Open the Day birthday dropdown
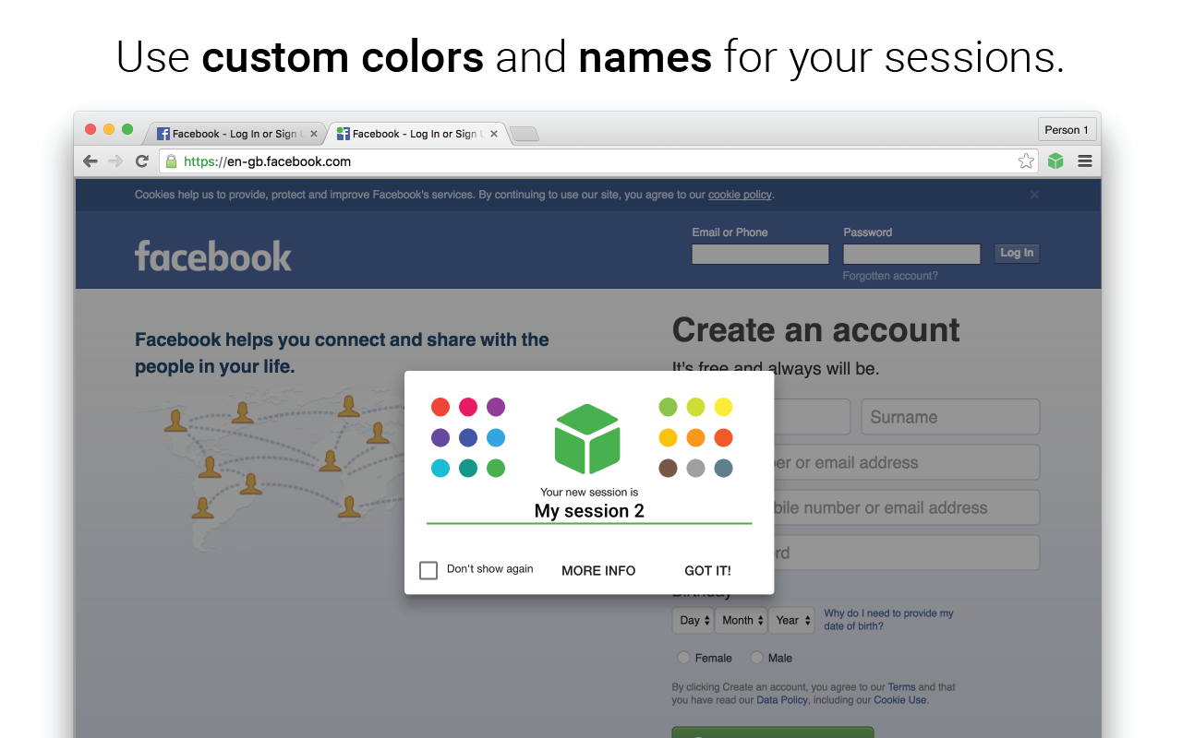Screen dimensions: 1182x738 693,620
